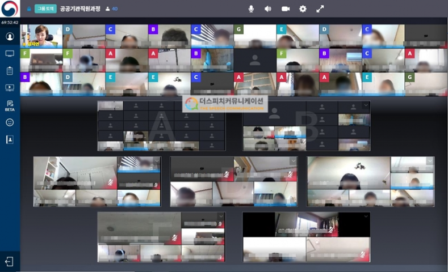The height and width of the screenshot is (272, 448).
Task: Toggle muted mic on group F's large ceiling video
Action: click(174, 238)
